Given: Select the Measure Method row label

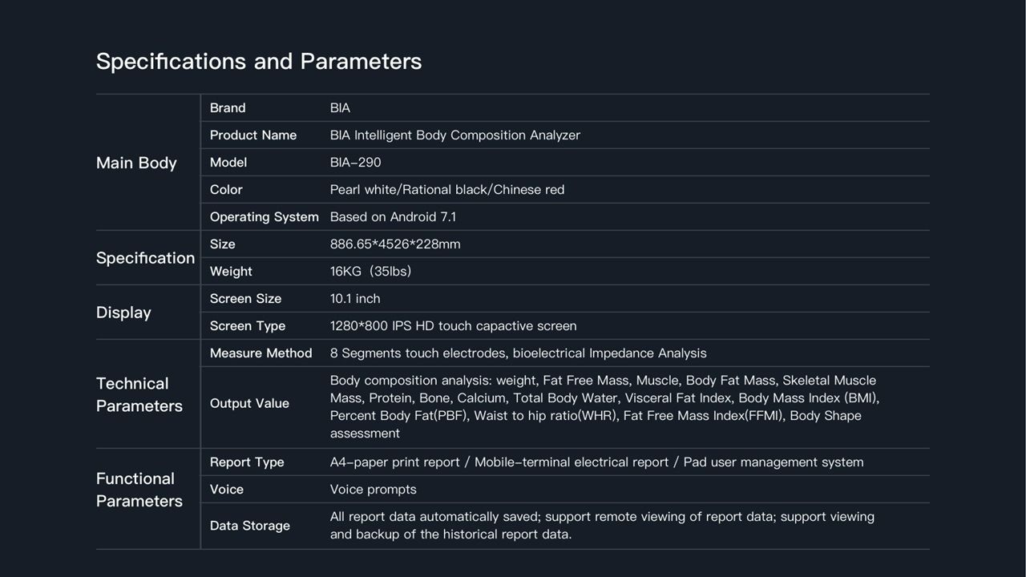Looking at the screenshot, I should (261, 353).
